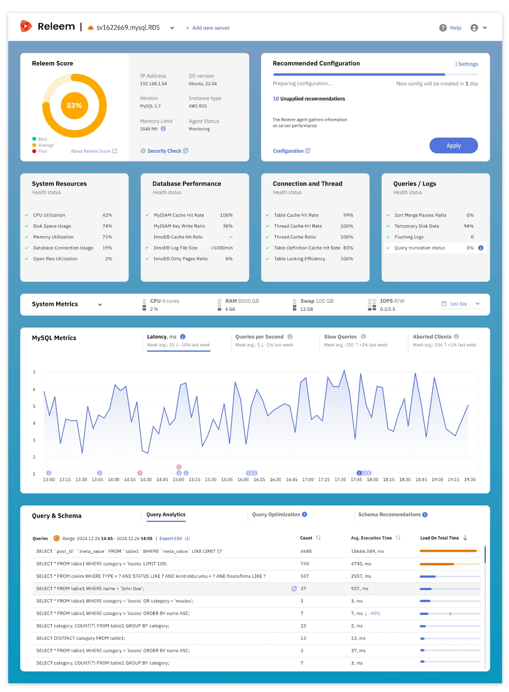Click the Memory Limit info icon
Viewport: 509px width, 692px height.
point(163,129)
